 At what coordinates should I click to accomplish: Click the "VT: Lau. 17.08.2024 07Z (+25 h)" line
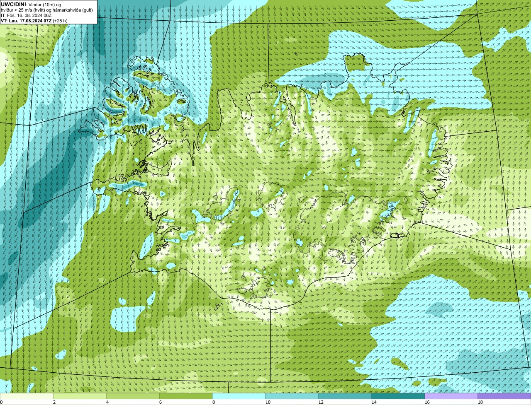click(34, 20)
